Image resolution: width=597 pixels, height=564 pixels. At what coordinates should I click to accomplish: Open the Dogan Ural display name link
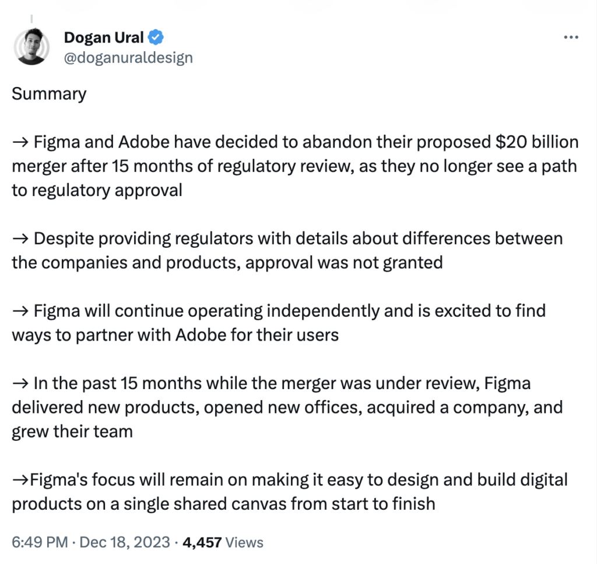(x=104, y=37)
